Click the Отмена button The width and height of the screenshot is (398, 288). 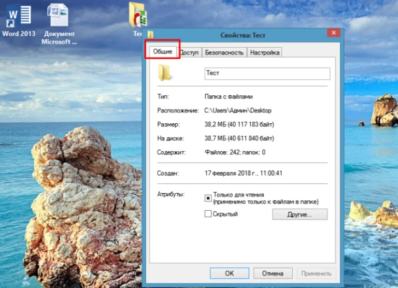click(273, 273)
